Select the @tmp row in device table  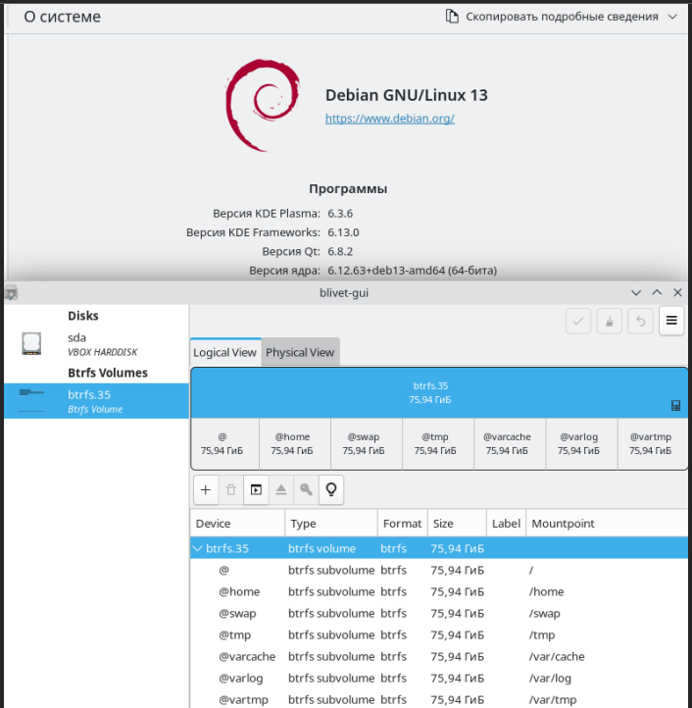click(x=439, y=634)
